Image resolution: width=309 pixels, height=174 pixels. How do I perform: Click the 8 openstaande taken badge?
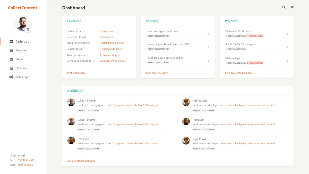click(x=236, y=36)
